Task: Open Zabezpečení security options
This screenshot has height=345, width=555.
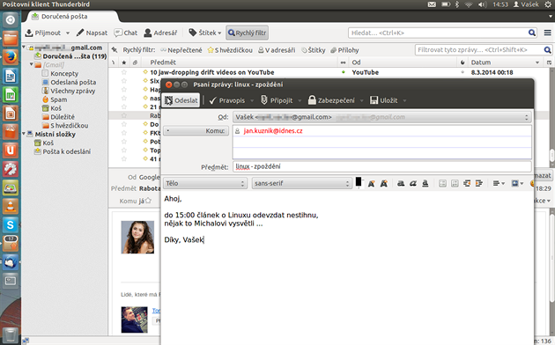Action: (331, 100)
